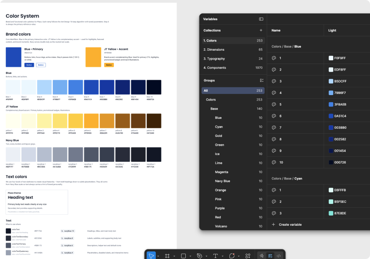
Task: Open Frame tool options dropdown arrow
Action: coord(174,256)
